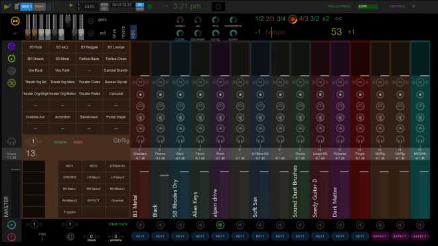Open the last purple EFFECT selector
438x246 pixels.
coord(420,237)
